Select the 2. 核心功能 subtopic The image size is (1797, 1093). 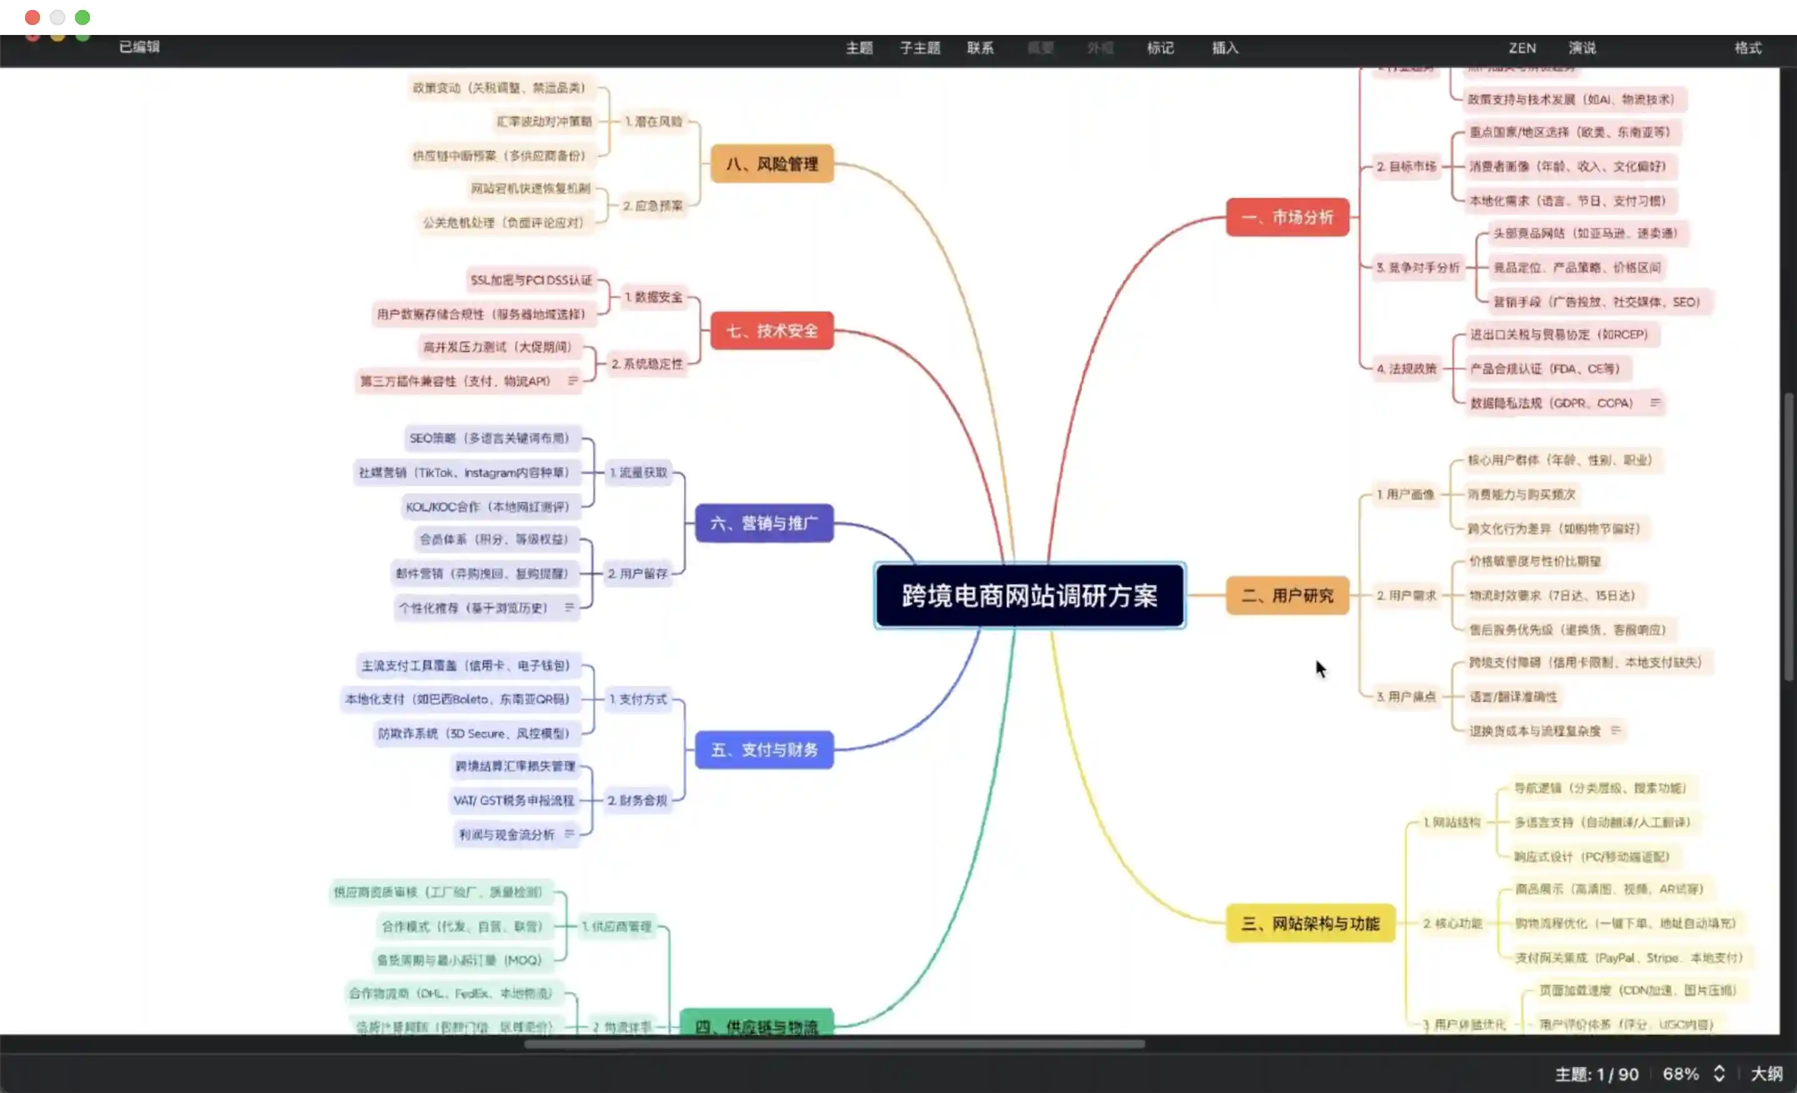tap(1452, 923)
